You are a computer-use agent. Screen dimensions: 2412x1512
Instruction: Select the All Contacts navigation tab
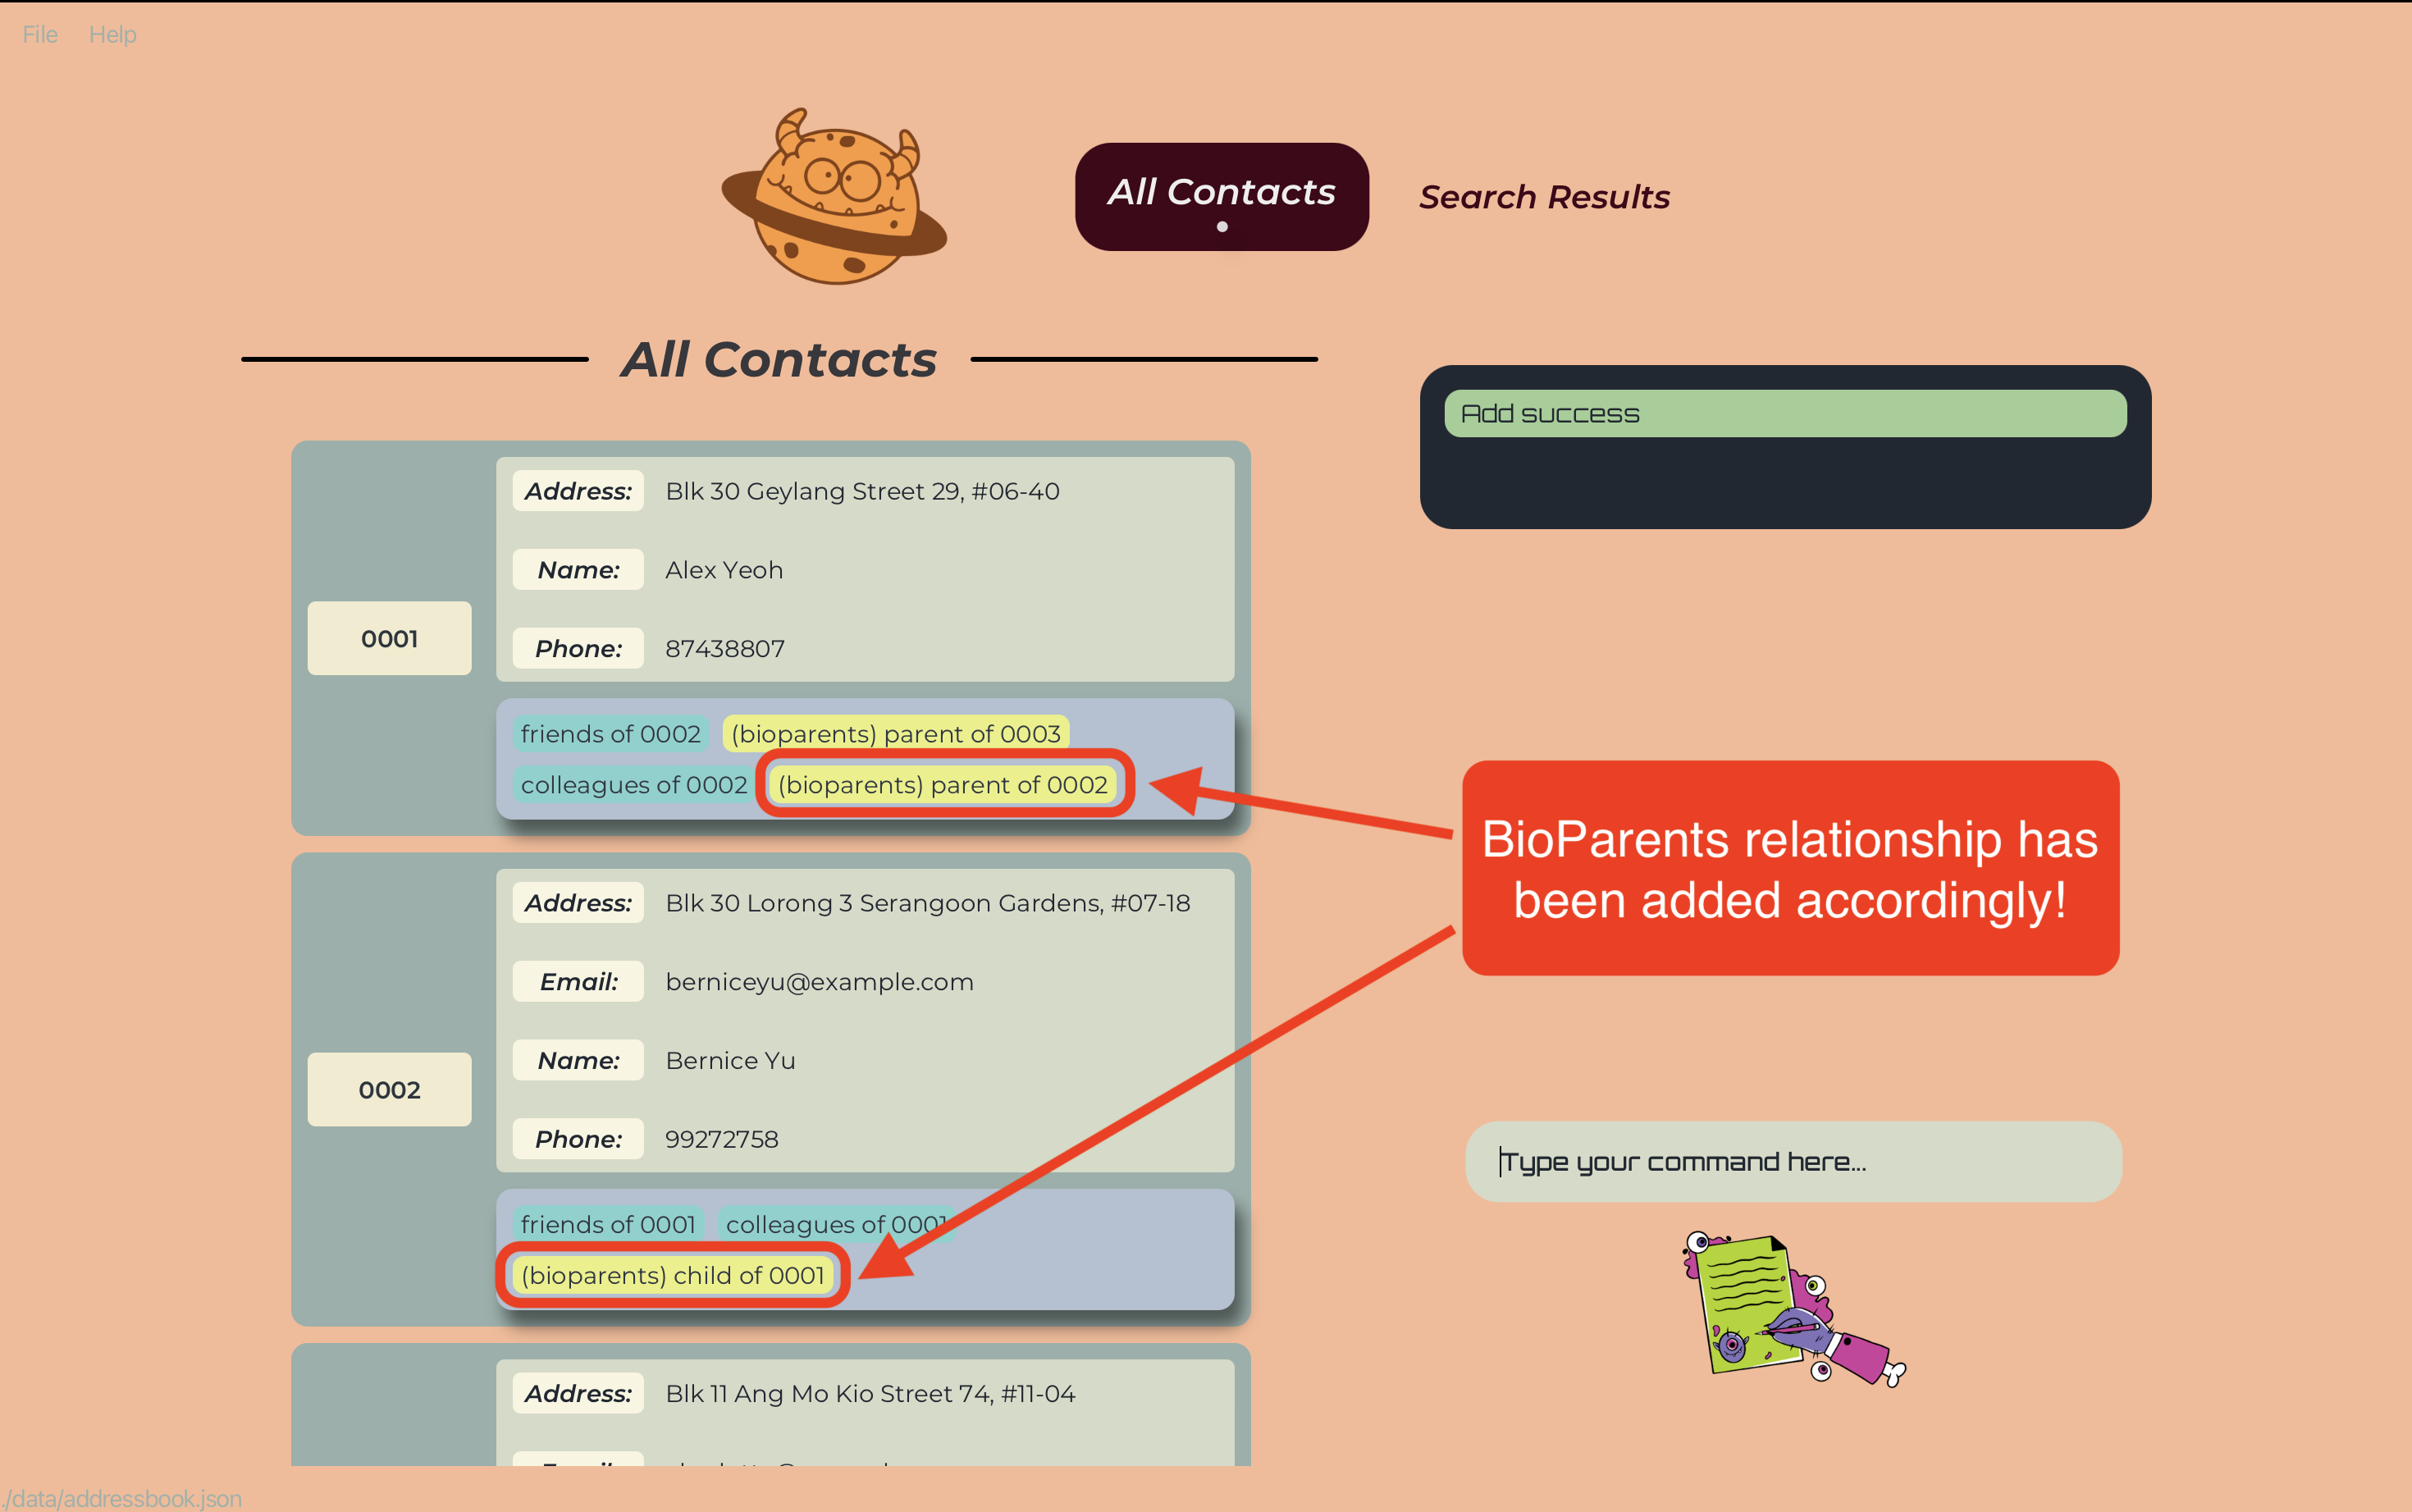click(x=1219, y=192)
